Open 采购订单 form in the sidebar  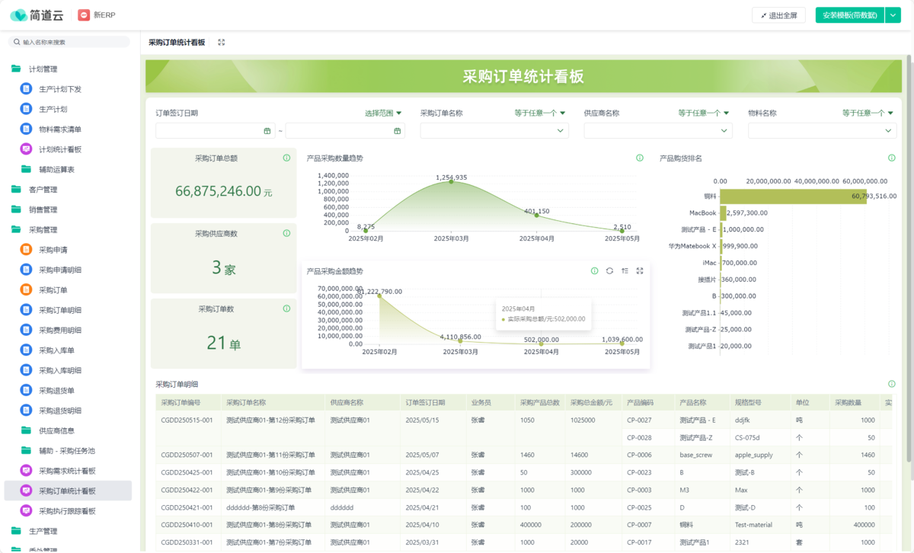53,290
